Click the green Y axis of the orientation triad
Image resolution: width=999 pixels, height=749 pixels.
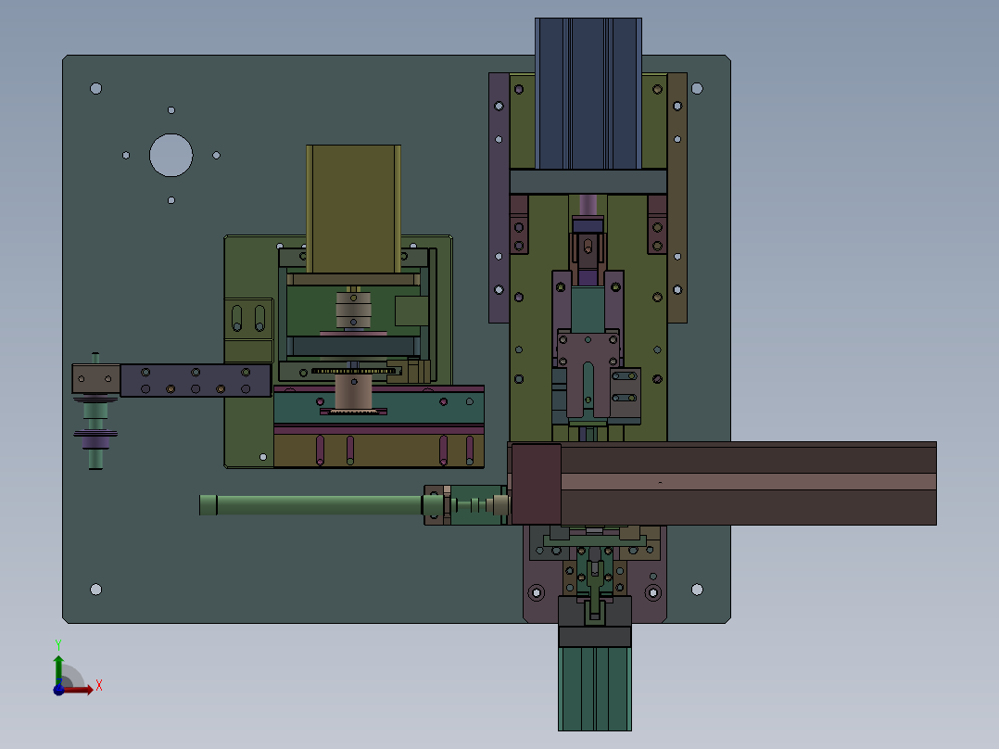[x=58, y=670]
